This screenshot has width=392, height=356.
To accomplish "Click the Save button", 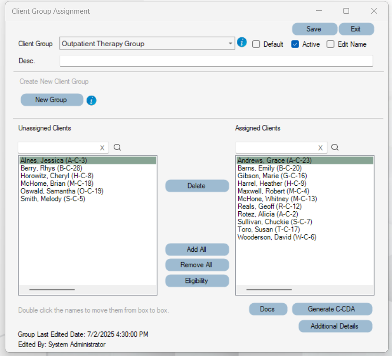I will pyautogui.click(x=314, y=29).
